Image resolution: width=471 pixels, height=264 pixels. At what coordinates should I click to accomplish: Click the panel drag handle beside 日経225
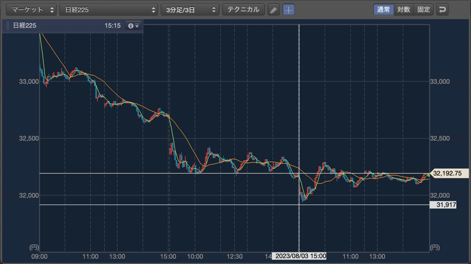tap(7, 26)
